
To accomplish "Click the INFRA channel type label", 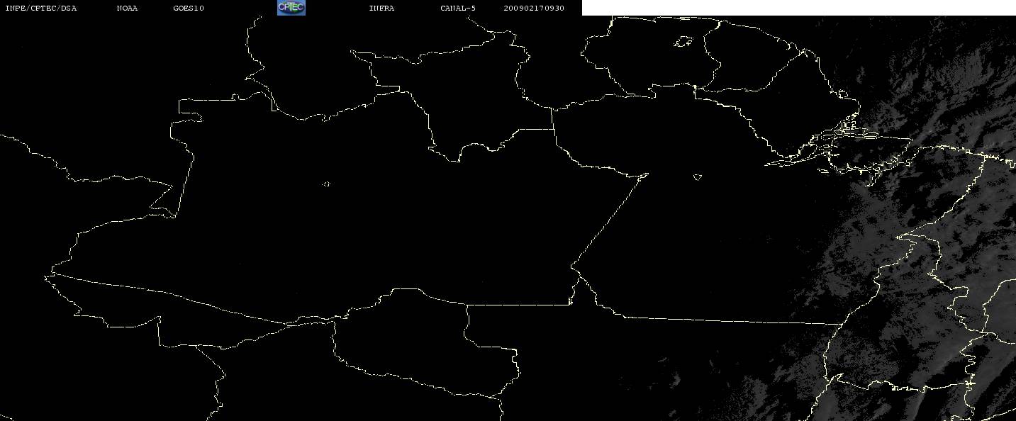I will [x=381, y=9].
